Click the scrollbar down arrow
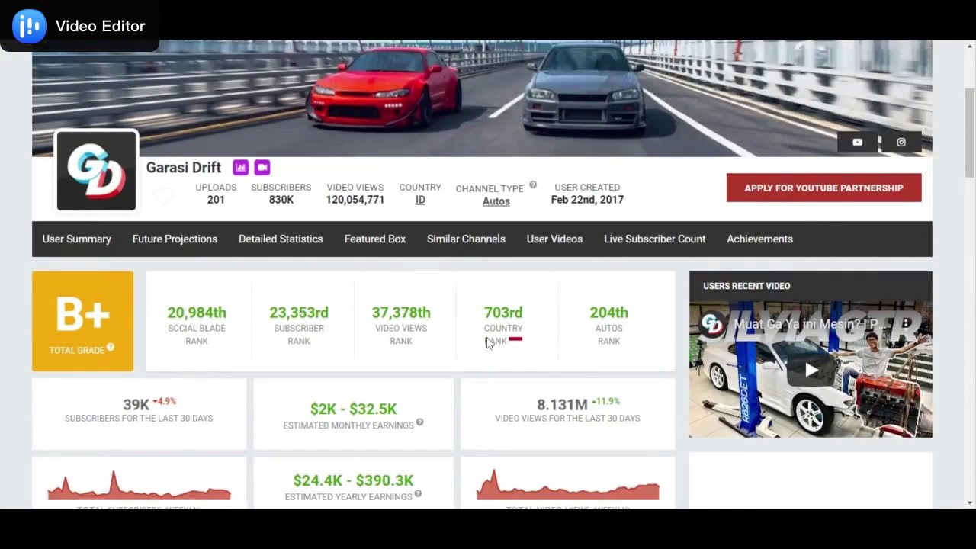The image size is (976, 549). [x=969, y=502]
